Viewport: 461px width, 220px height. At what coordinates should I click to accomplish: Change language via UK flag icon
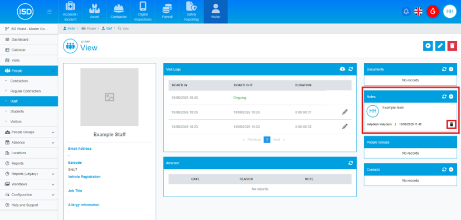point(418,12)
